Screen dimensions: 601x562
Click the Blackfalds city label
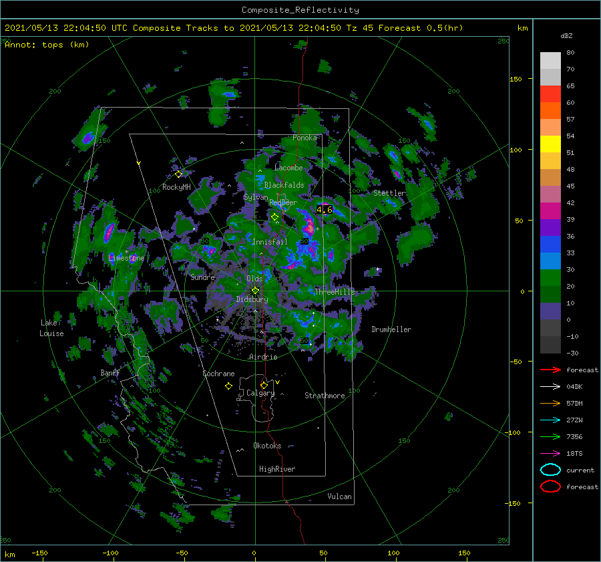(284, 185)
